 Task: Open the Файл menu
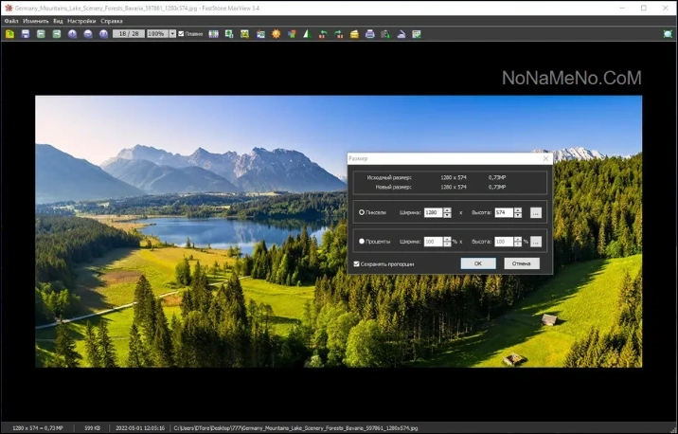point(11,21)
